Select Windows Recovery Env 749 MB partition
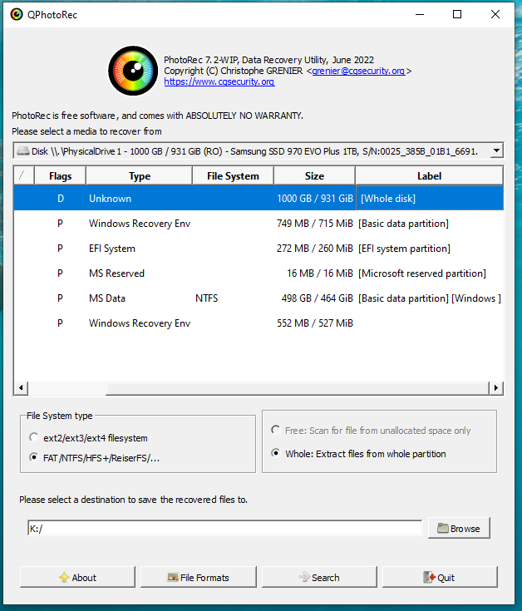 (259, 224)
